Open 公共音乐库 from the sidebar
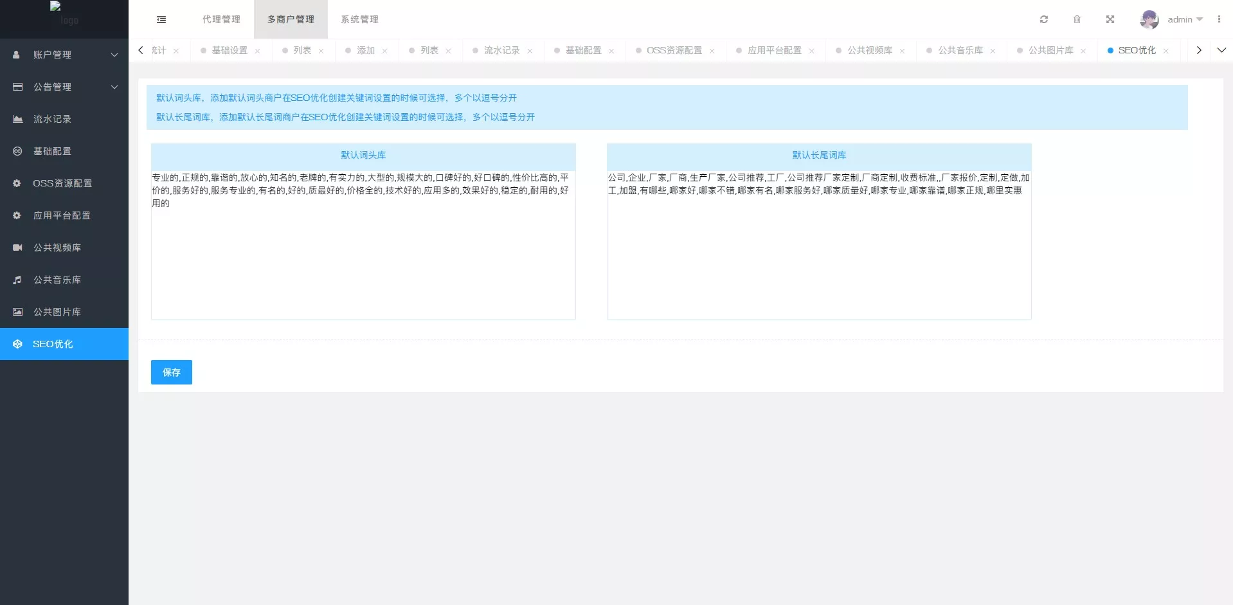The width and height of the screenshot is (1233, 605). click(x=57, y=280)
